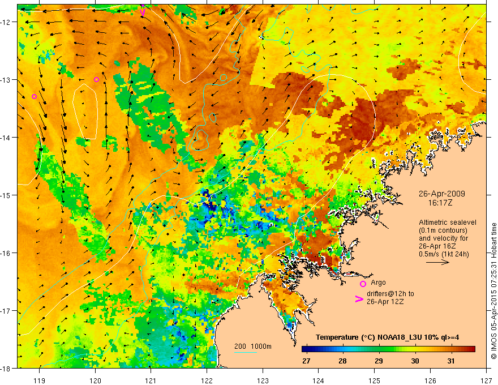This screenshot has width=498, height=385.
Task: Click the 'and velocity for' text line
Action: [x=443, y=238]
